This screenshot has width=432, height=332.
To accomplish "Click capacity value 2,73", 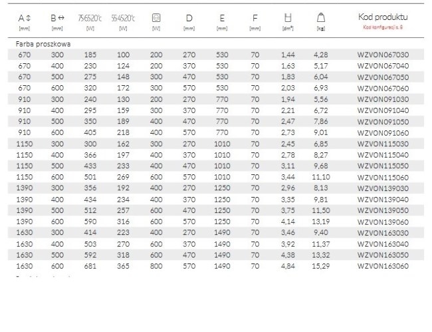I will [x=288, y=132].
